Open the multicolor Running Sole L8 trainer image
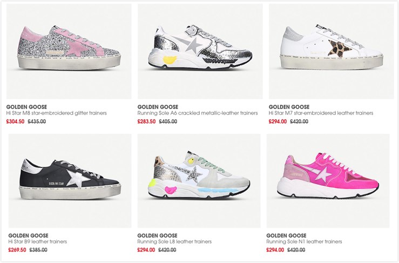Screen dimensions: 399x263 coord(199,181)
